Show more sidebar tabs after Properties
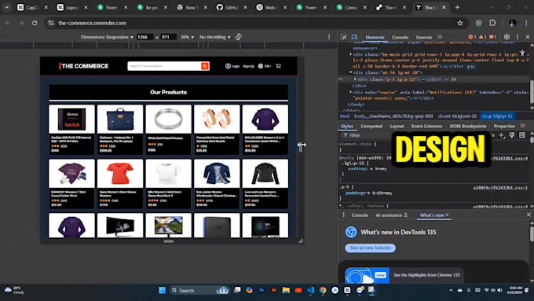Image resolution: width=534 pixels, height=301 pixels. 522,126
